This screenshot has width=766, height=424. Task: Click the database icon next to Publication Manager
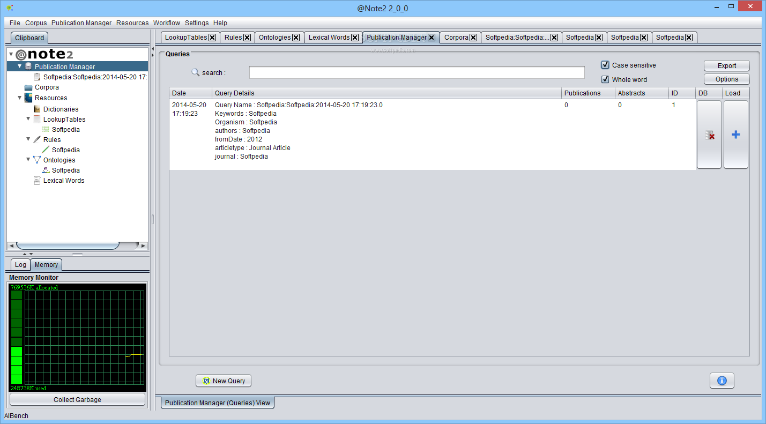click(x=28, y=66)
